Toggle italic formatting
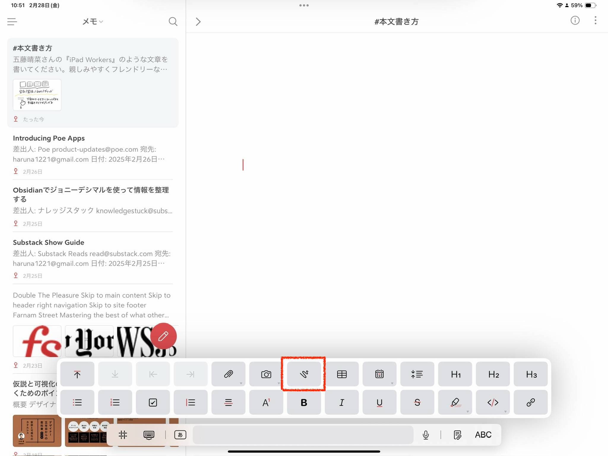The height and width of the screenshot is (456, 608). 342,402
